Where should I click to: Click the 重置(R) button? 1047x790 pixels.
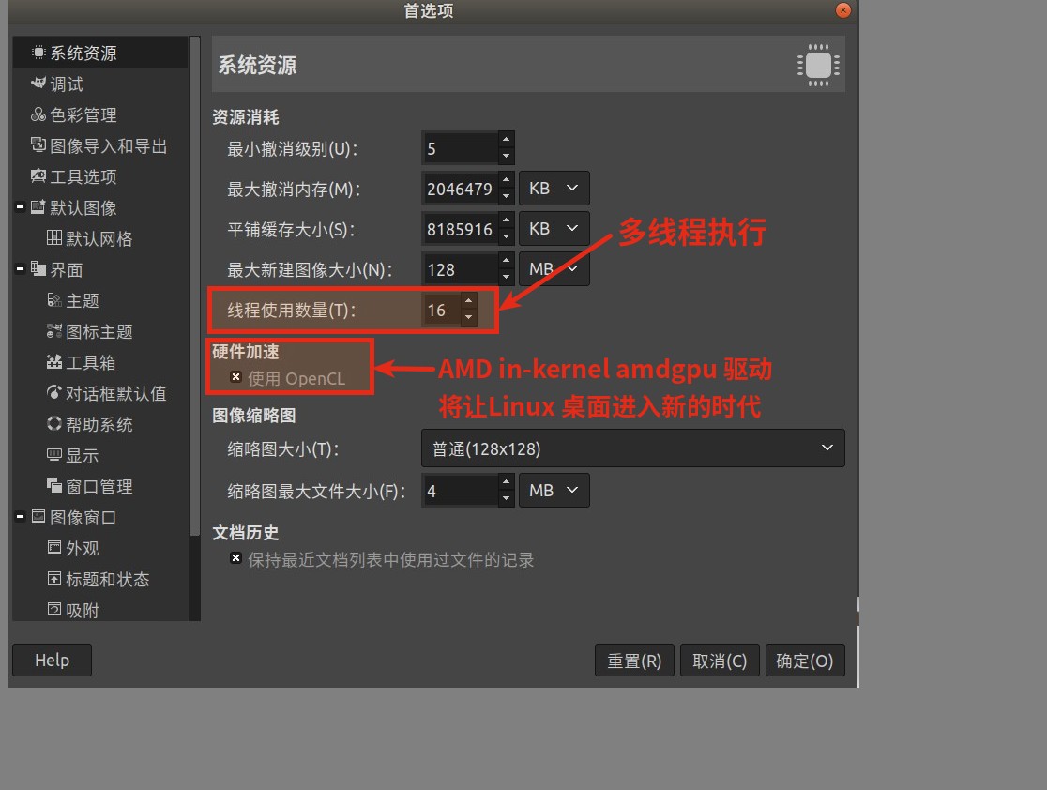[x=634, y=661]
